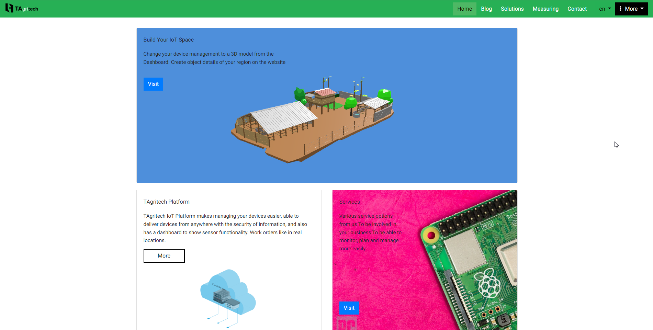Click Visit under Build Your IoT Space
The width and height of the screenshot is (653, 330).
pos(153,84)
